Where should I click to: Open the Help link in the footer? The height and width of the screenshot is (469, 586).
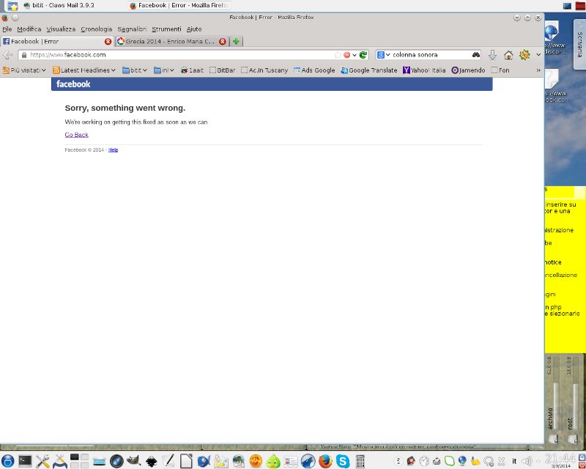(114, 150)
